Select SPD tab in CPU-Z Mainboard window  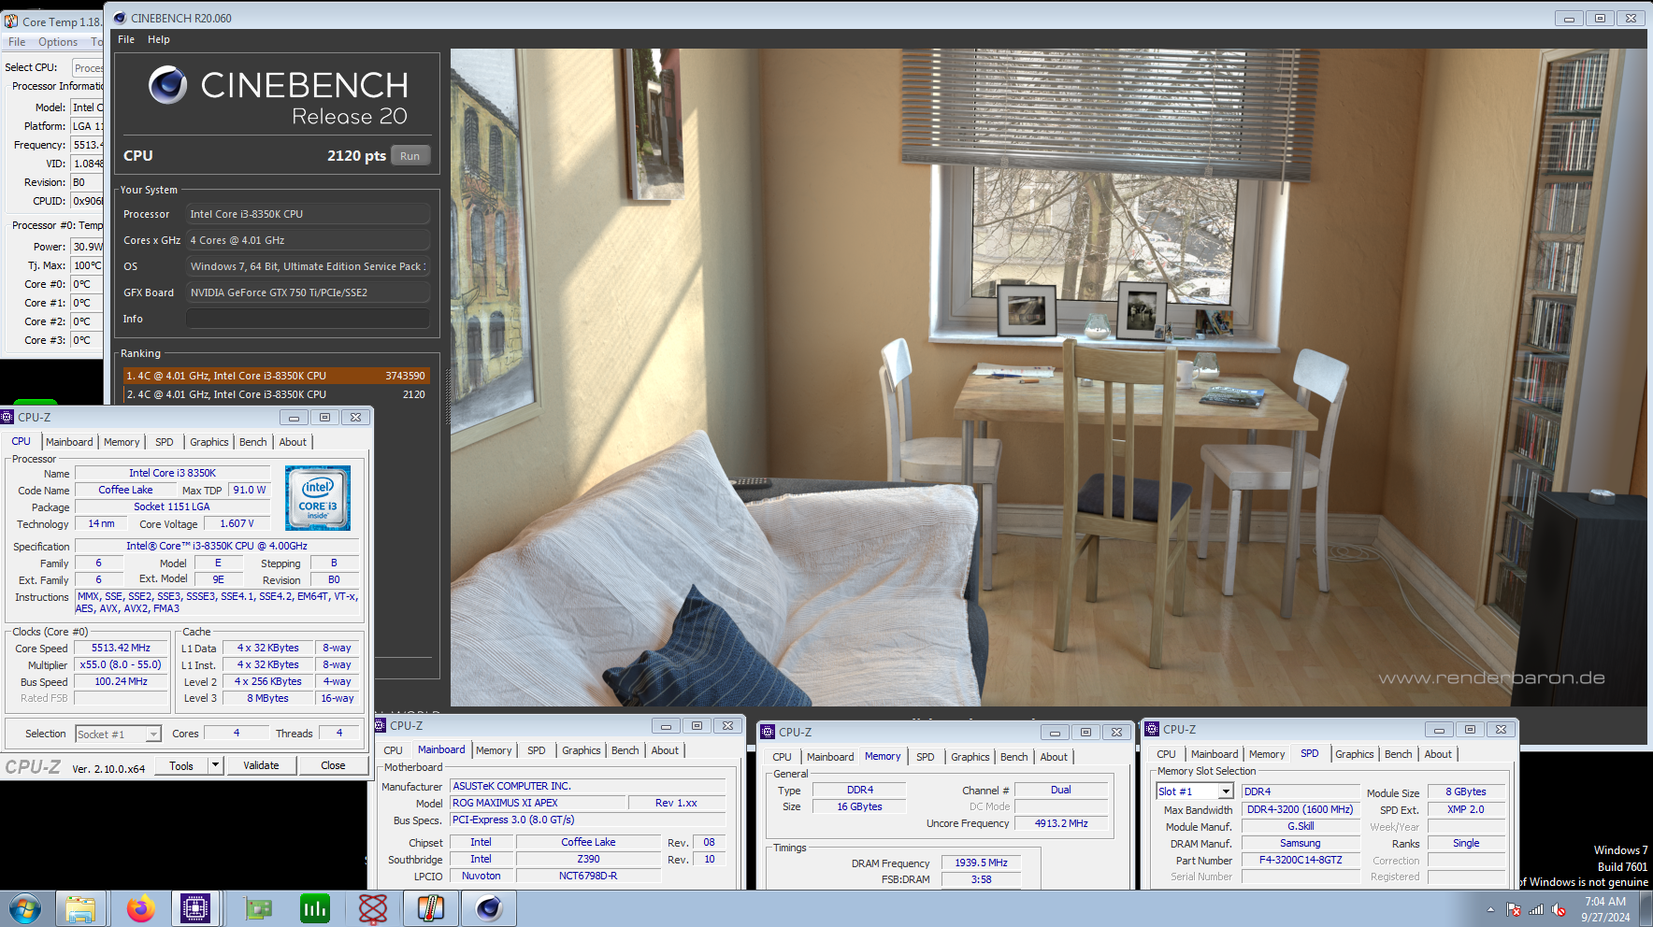point(537,750)
